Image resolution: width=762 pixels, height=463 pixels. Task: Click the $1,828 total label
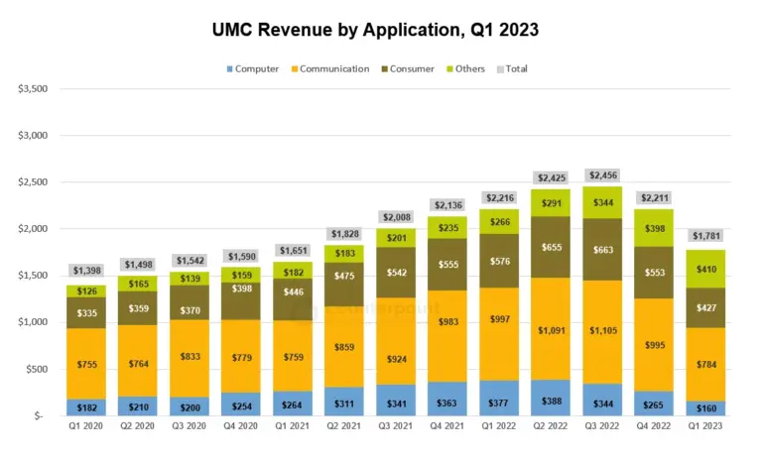coord(345,234)
